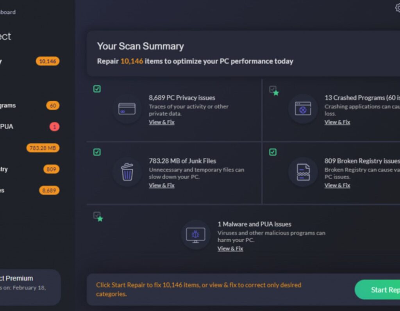Toggle the premium Malware and PUA checkbox
400x311 pixels.
coord(98,217)
